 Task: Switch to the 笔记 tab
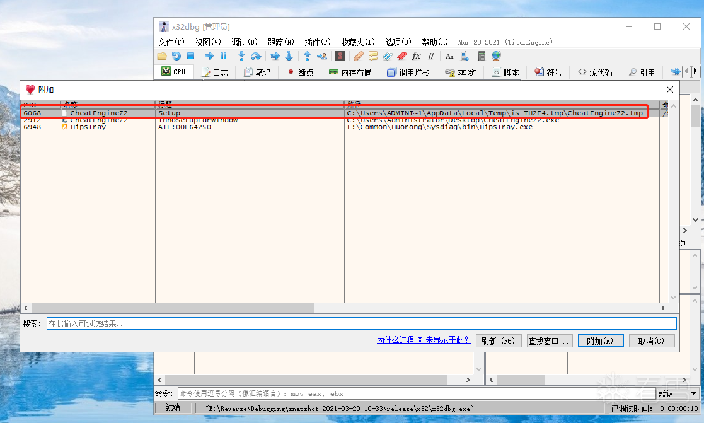[257, 72]
